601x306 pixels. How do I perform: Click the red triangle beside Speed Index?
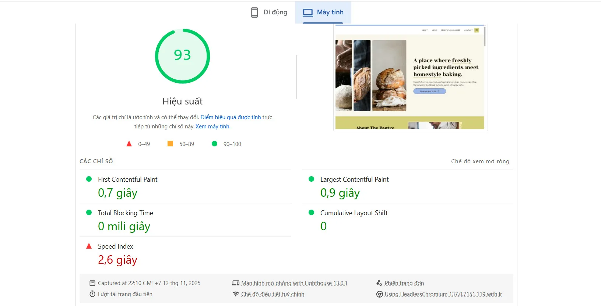coord(89,246)
